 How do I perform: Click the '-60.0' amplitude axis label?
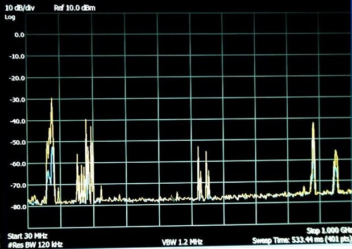18,164
